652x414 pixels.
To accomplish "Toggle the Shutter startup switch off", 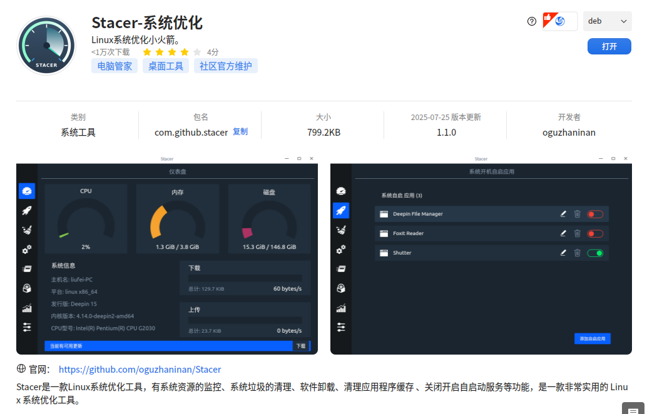I will pyautogui.click(x=595, y=253).
